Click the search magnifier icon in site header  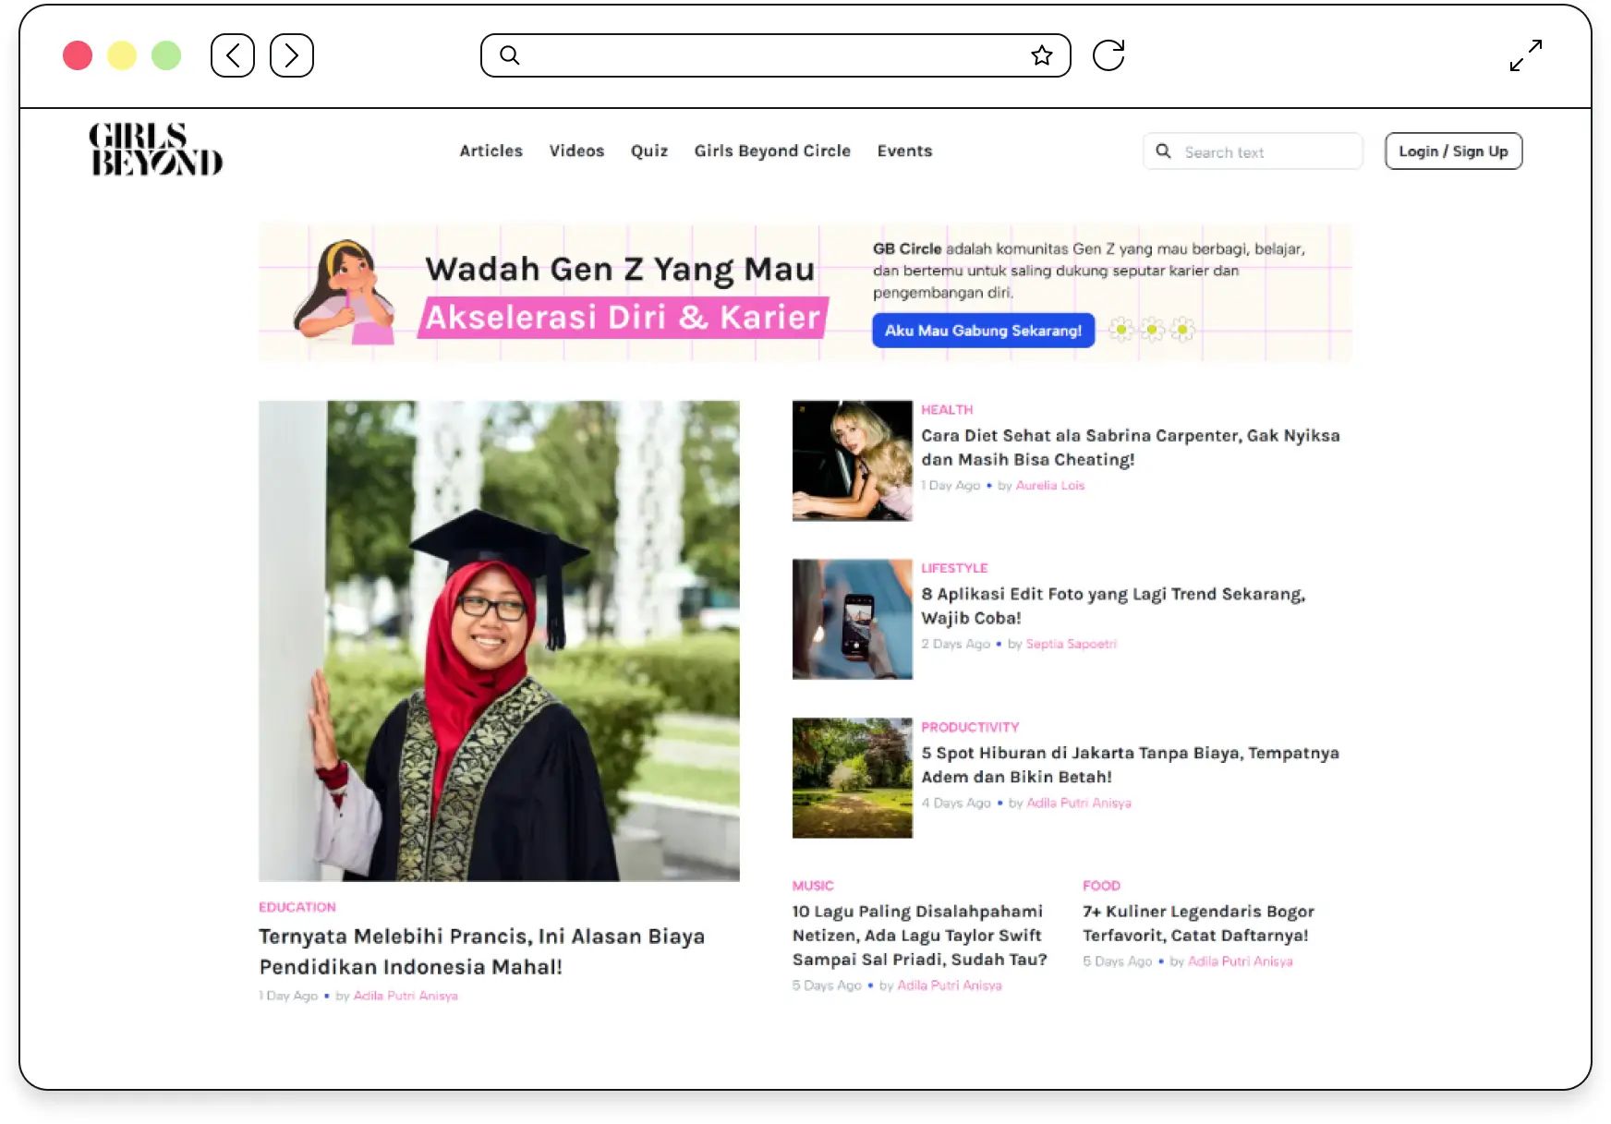click(1164, 151)
